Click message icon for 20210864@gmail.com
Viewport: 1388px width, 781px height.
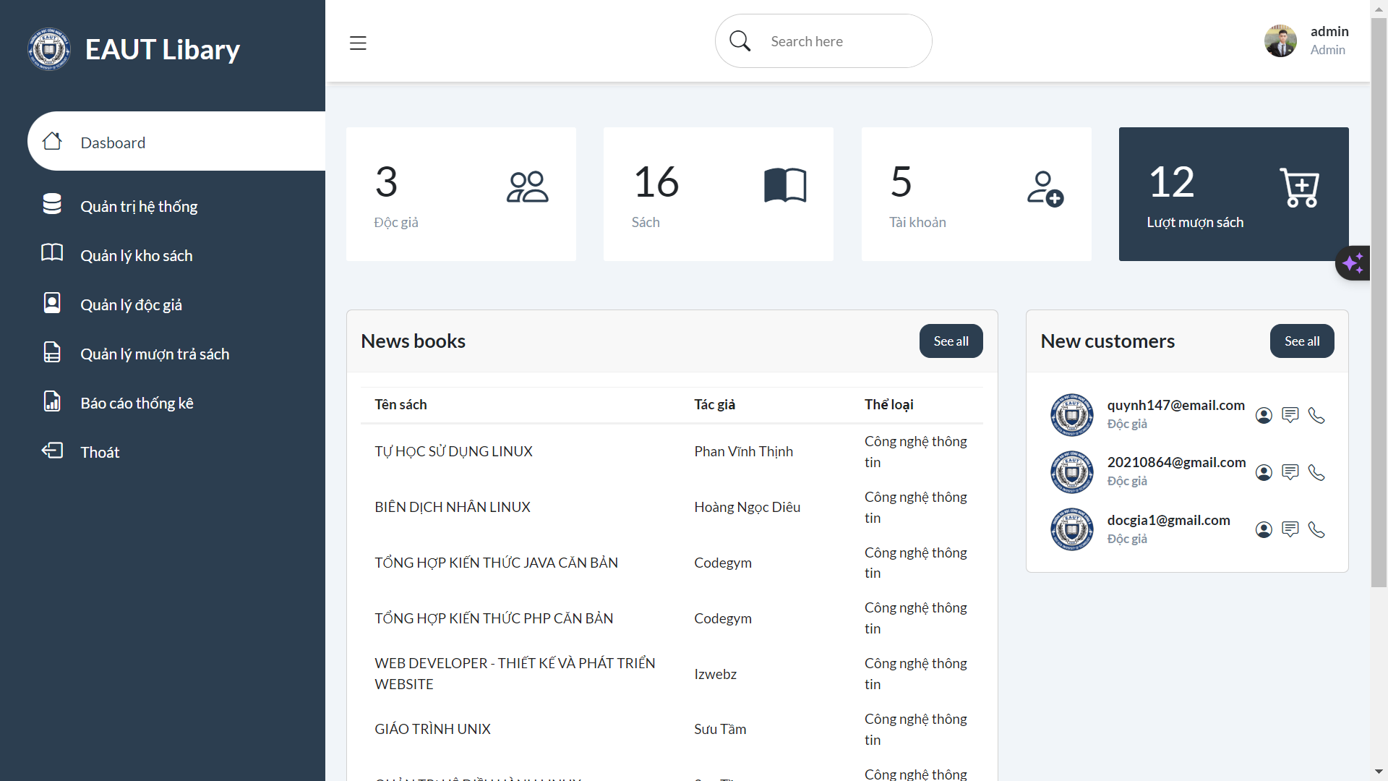[x=1290, y=472]
